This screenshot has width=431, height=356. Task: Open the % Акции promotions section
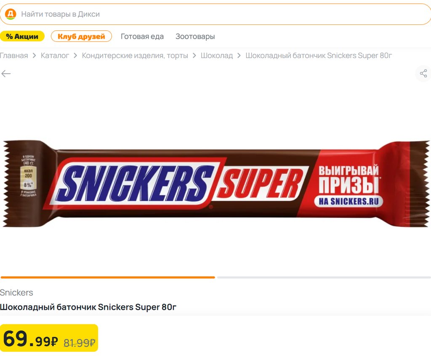pos(22,36)
